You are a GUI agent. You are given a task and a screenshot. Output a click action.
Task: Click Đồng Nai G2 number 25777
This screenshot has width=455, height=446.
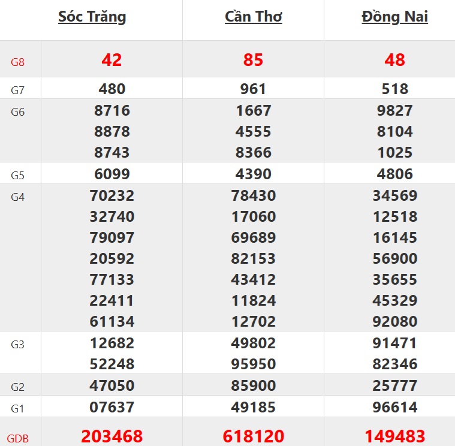click(395, 385)
